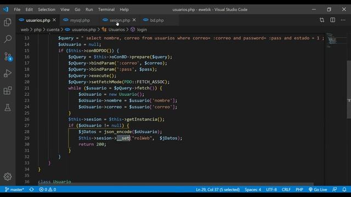
Task: Open the Go menu
Action: coord(77,10)
